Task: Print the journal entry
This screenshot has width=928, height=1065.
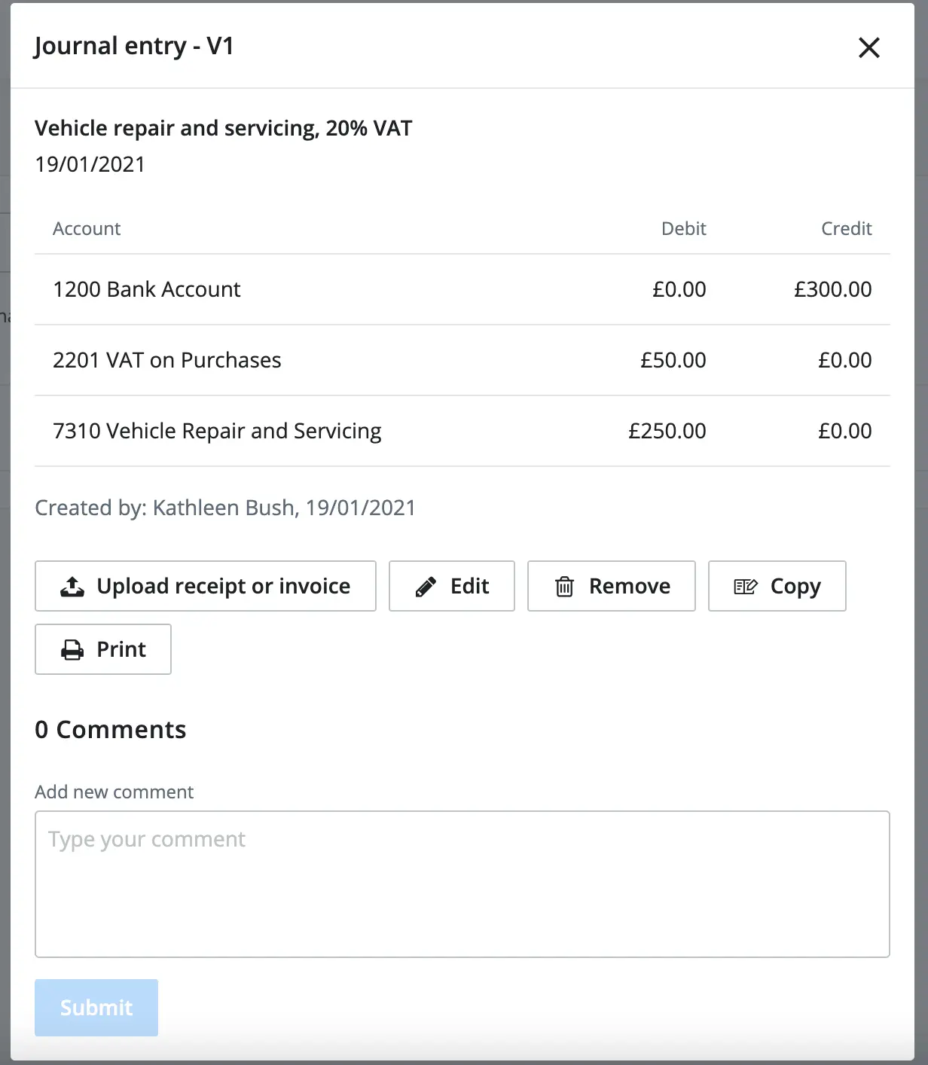Action: 103,649
